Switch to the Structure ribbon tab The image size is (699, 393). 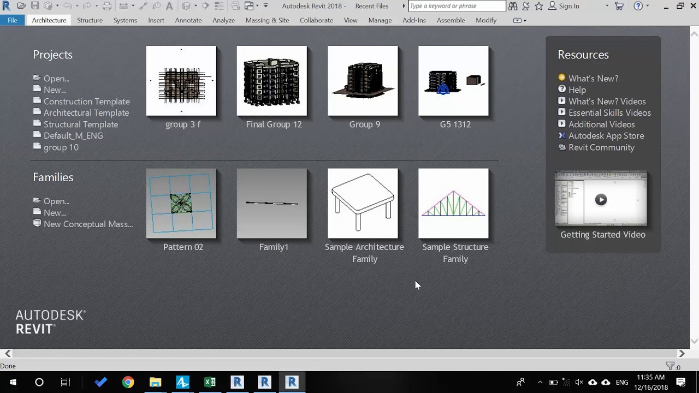pyautogui.click(x=90, y=20)
